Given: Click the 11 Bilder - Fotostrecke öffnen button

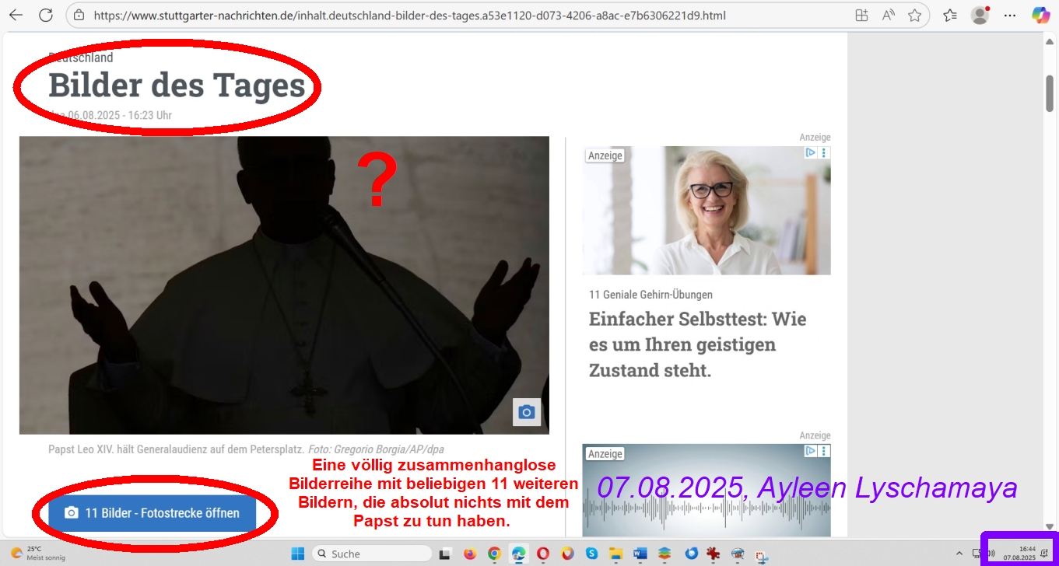Looking at the screenshot, I should 153,513.
